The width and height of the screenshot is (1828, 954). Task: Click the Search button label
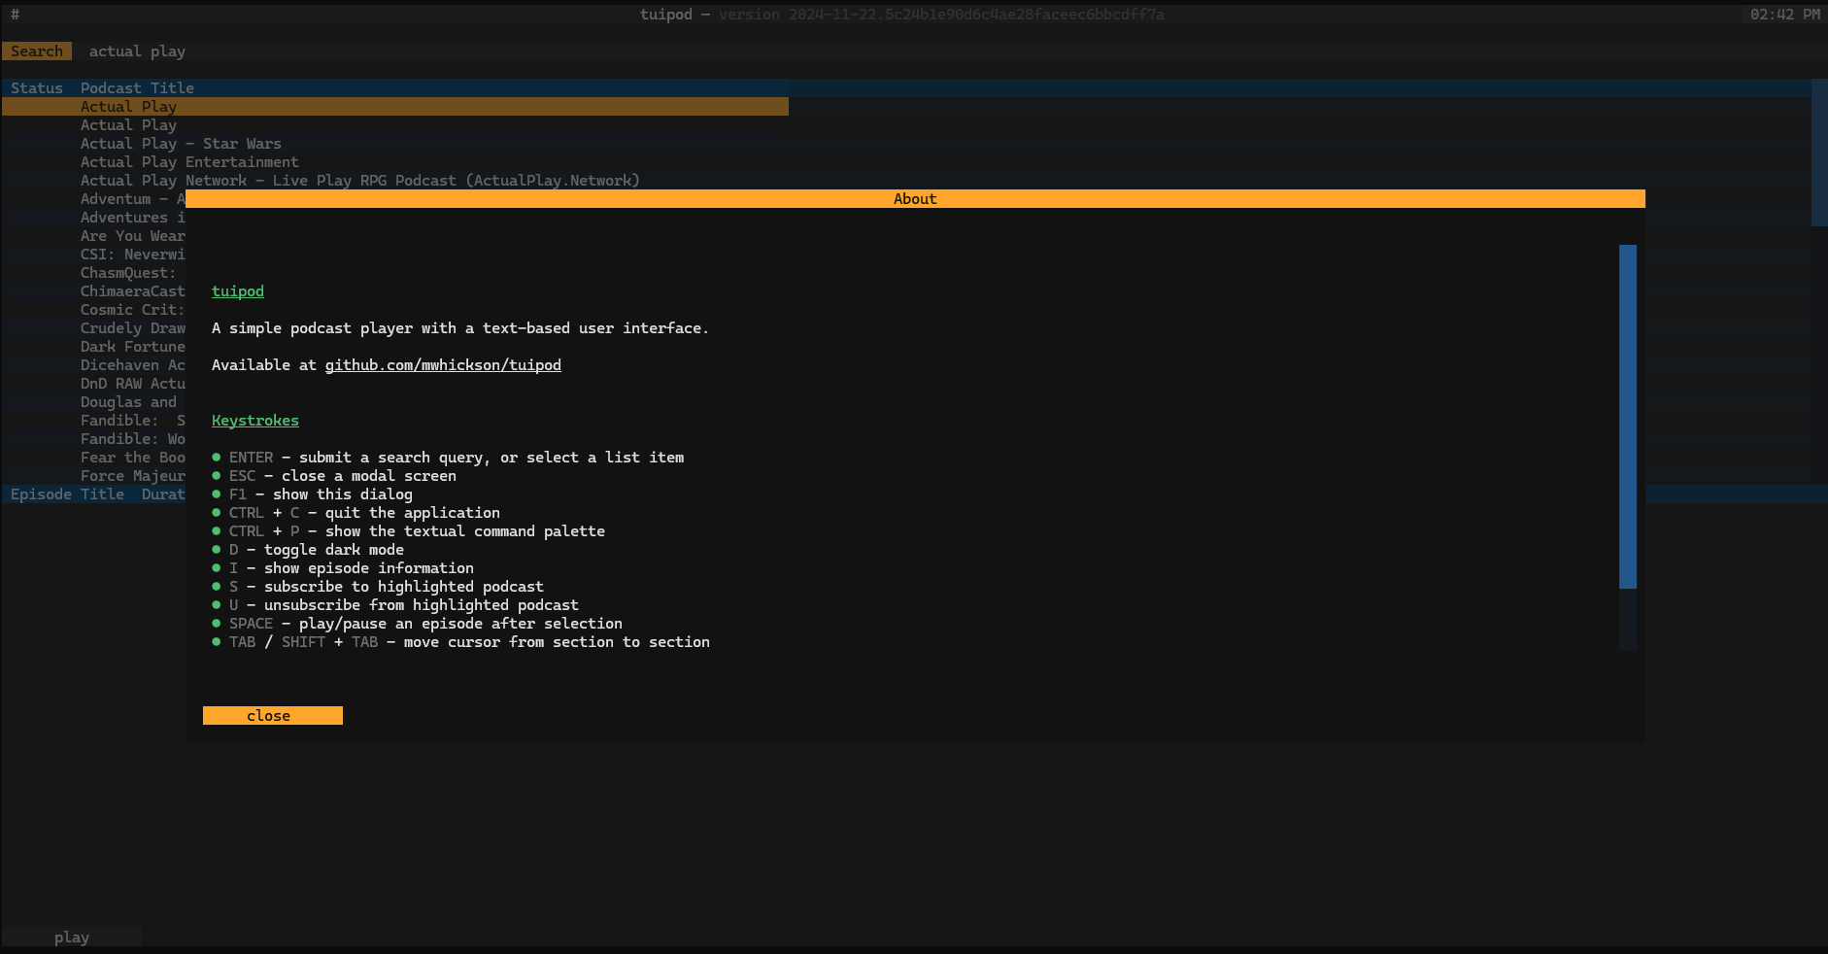tap(37, 51)
